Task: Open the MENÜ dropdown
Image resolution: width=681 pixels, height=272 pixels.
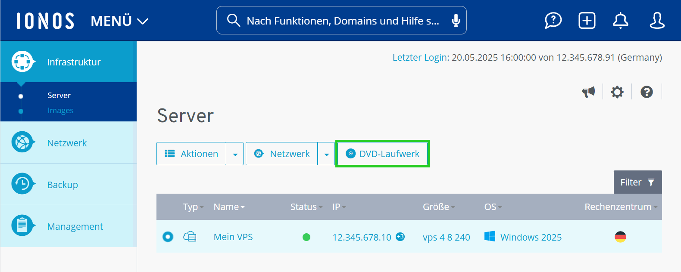Action: (x=119, y=21)
